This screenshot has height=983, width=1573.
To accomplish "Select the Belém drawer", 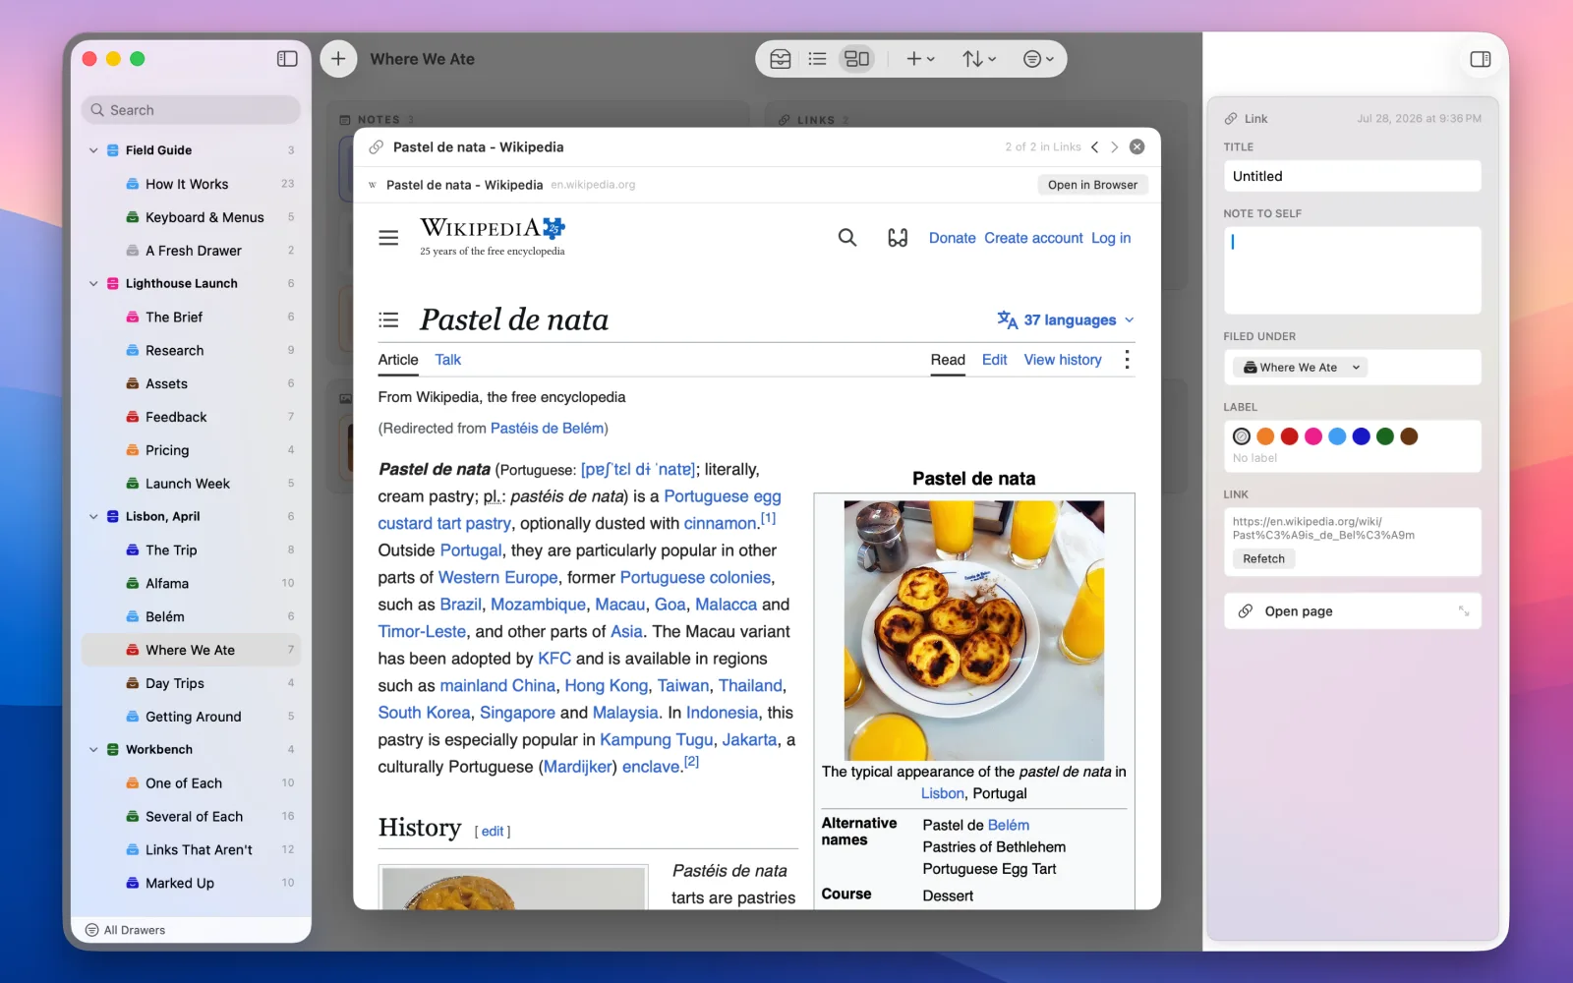I will [x=191, y=616].
